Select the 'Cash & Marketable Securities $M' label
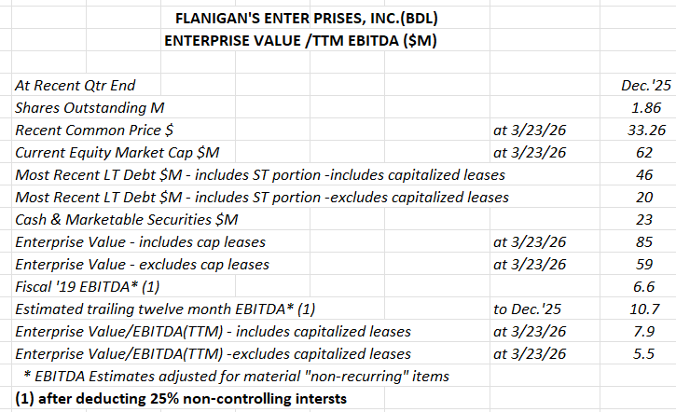 [x=126, y=220]
